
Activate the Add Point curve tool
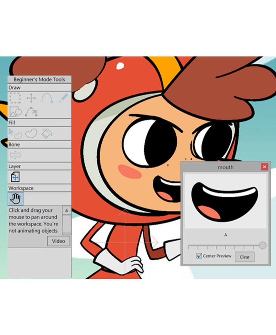47,98
